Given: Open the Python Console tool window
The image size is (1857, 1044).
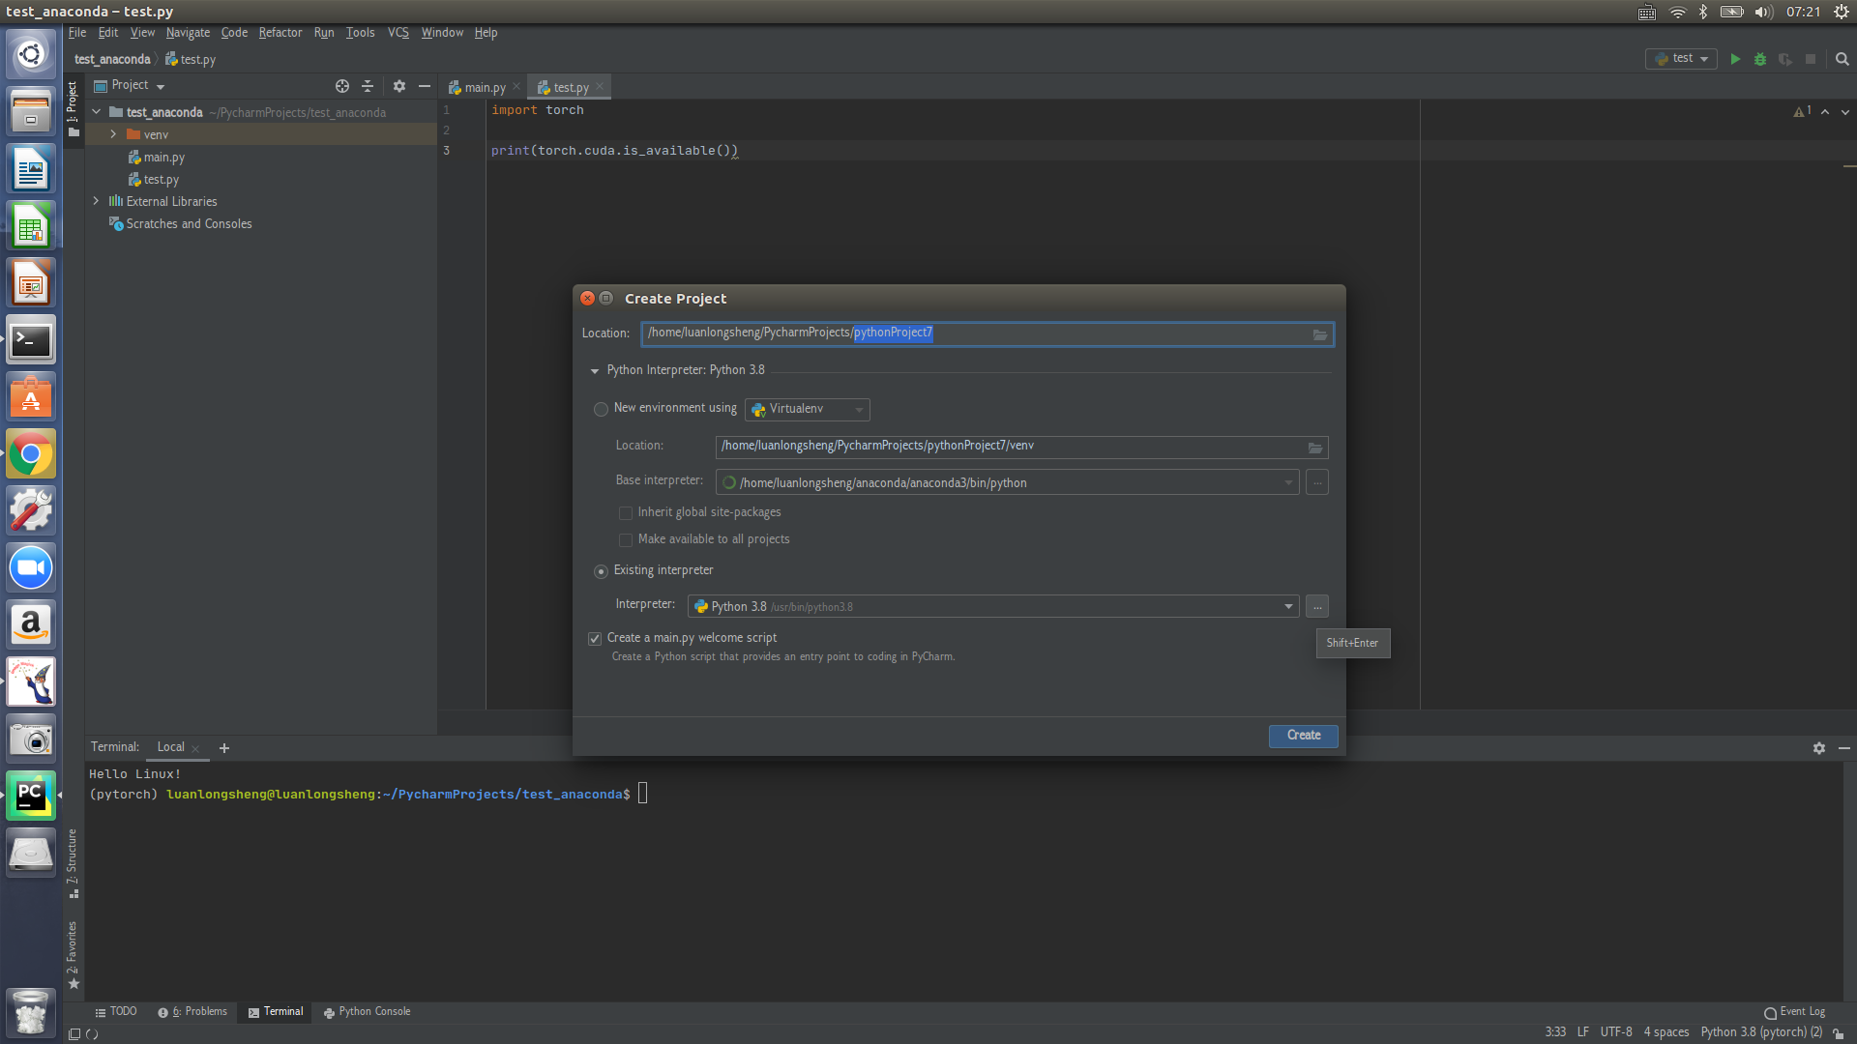Looking at the screenshot, I should point(367,1012).
